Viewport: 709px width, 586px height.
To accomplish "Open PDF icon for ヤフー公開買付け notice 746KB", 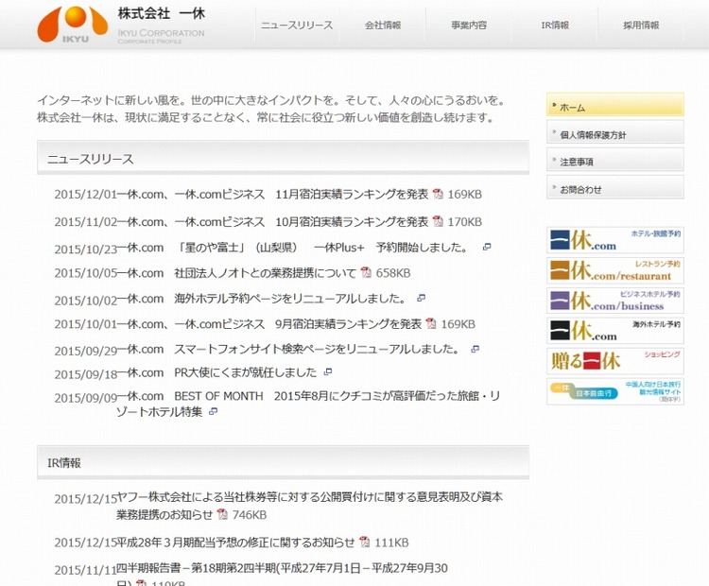I will pyautogui.click(x=222, y=514).
